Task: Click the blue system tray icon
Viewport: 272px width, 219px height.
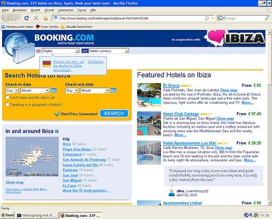Action: point(246,215)
